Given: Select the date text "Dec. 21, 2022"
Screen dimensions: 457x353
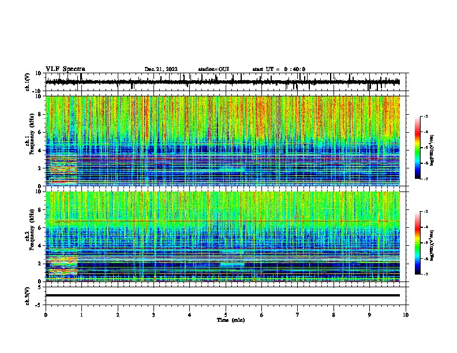Looking at the screenshot, I should point(161,69).
